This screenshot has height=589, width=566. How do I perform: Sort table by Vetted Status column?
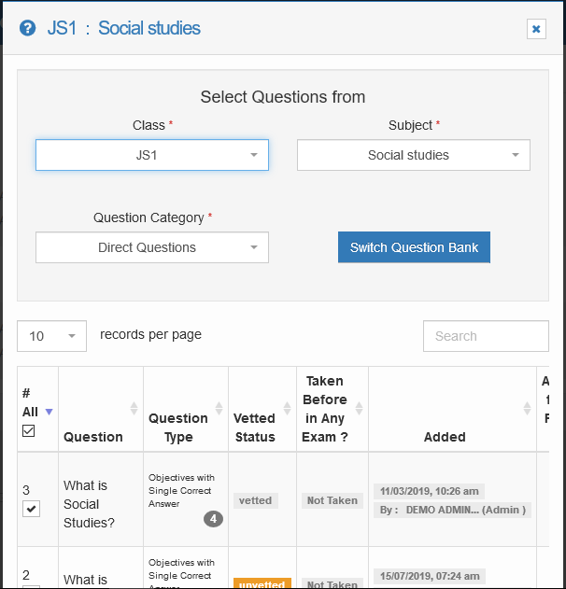coord(287,409)
